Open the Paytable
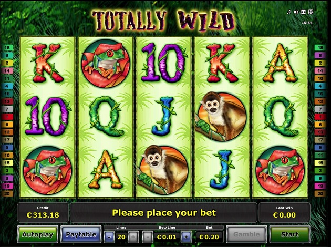Image resolution: width=331 pixels, height=247 pixels. click(81, 234)
